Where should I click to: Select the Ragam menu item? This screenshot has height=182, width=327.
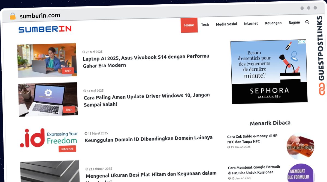pos(294,22)
